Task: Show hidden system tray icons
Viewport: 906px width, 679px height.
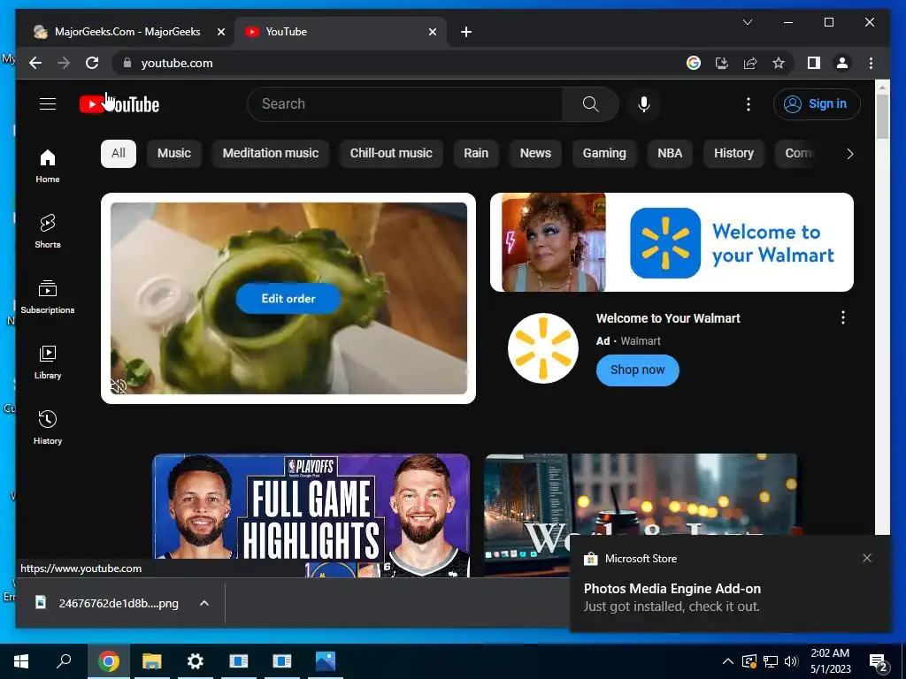Action: coord(728,661)
